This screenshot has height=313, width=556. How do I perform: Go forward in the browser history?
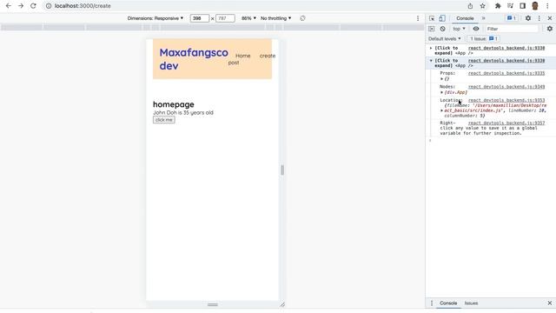tap(21, 6)
